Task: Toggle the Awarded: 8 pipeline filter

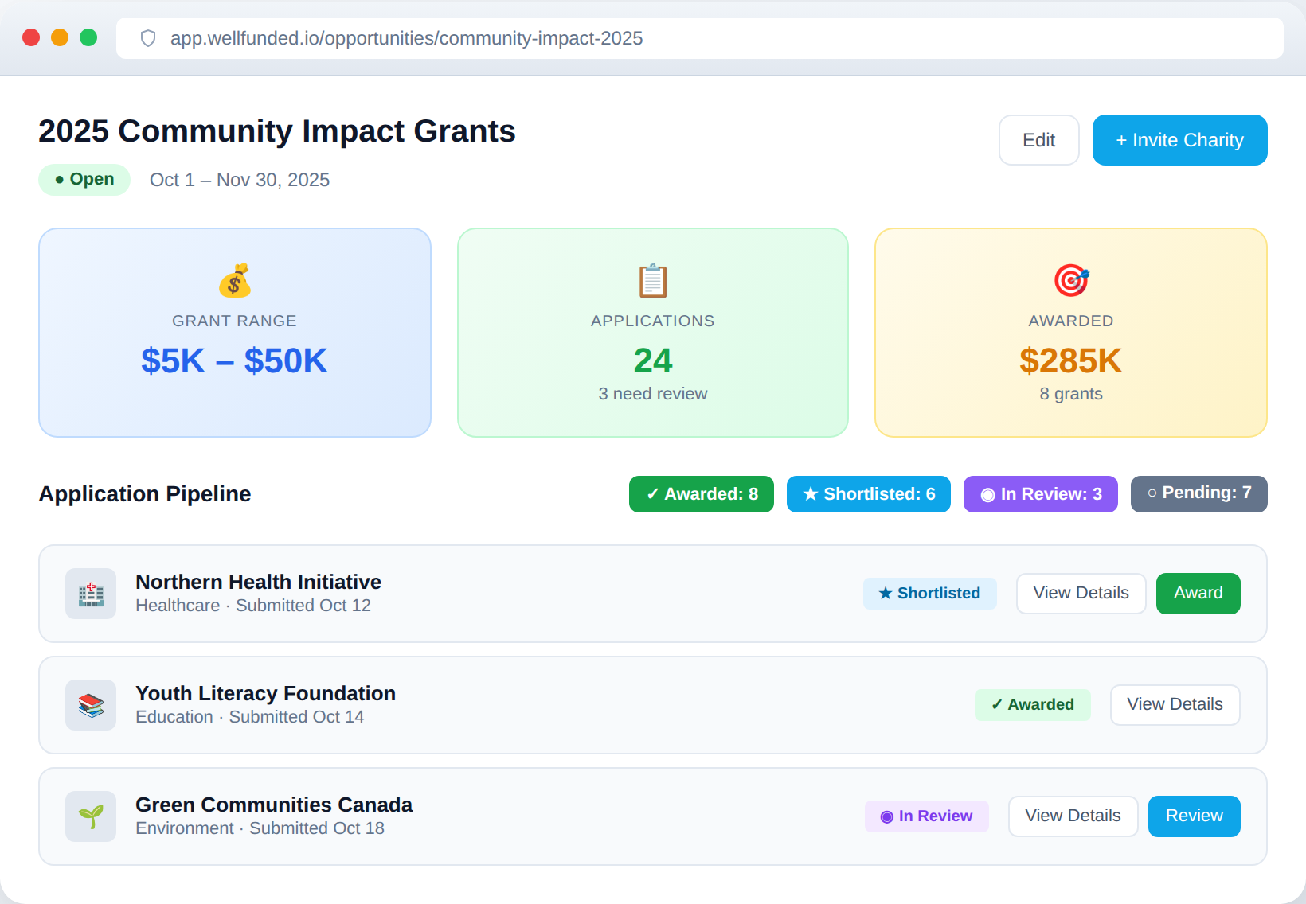Action: 701,494
